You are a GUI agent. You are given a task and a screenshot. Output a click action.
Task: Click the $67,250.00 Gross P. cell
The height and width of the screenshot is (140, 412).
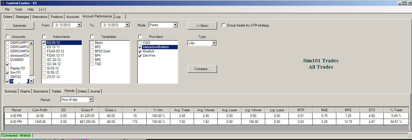click(x=87, y=122)
